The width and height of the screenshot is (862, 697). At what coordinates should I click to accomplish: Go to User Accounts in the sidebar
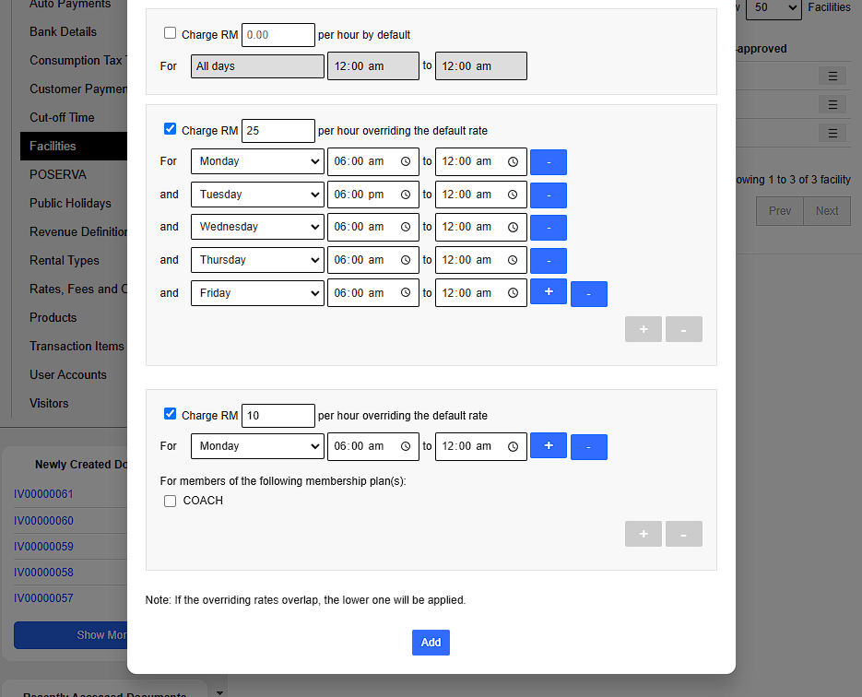coord(68,374)
